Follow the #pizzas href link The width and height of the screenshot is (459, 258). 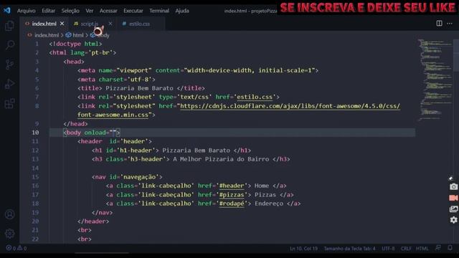pos(232,194)
